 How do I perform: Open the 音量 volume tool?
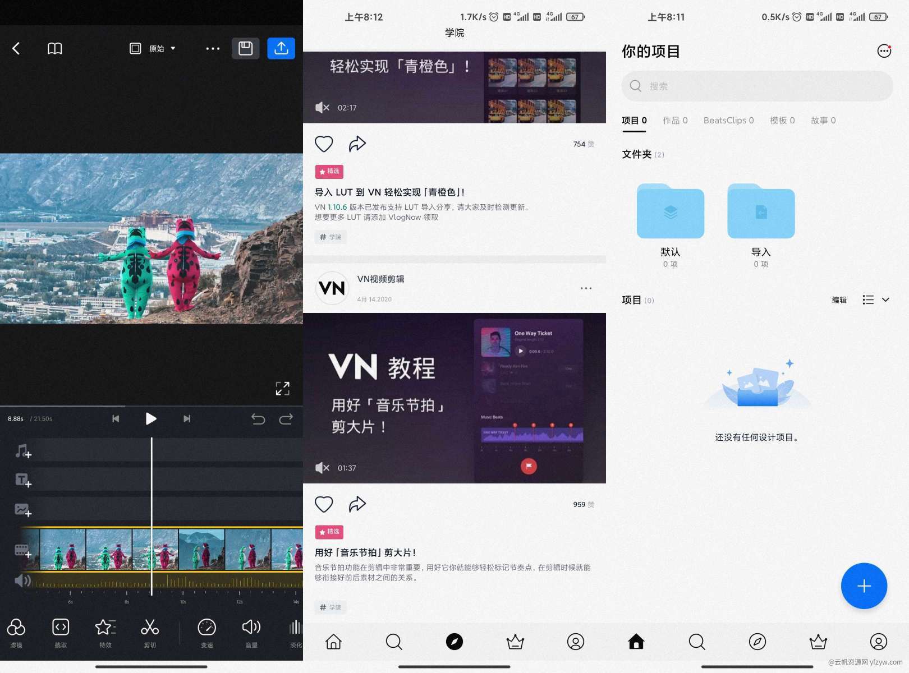coord(251,633)
